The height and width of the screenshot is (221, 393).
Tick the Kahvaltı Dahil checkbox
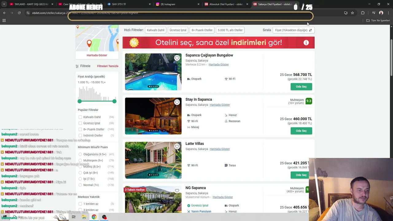(80, 117)
